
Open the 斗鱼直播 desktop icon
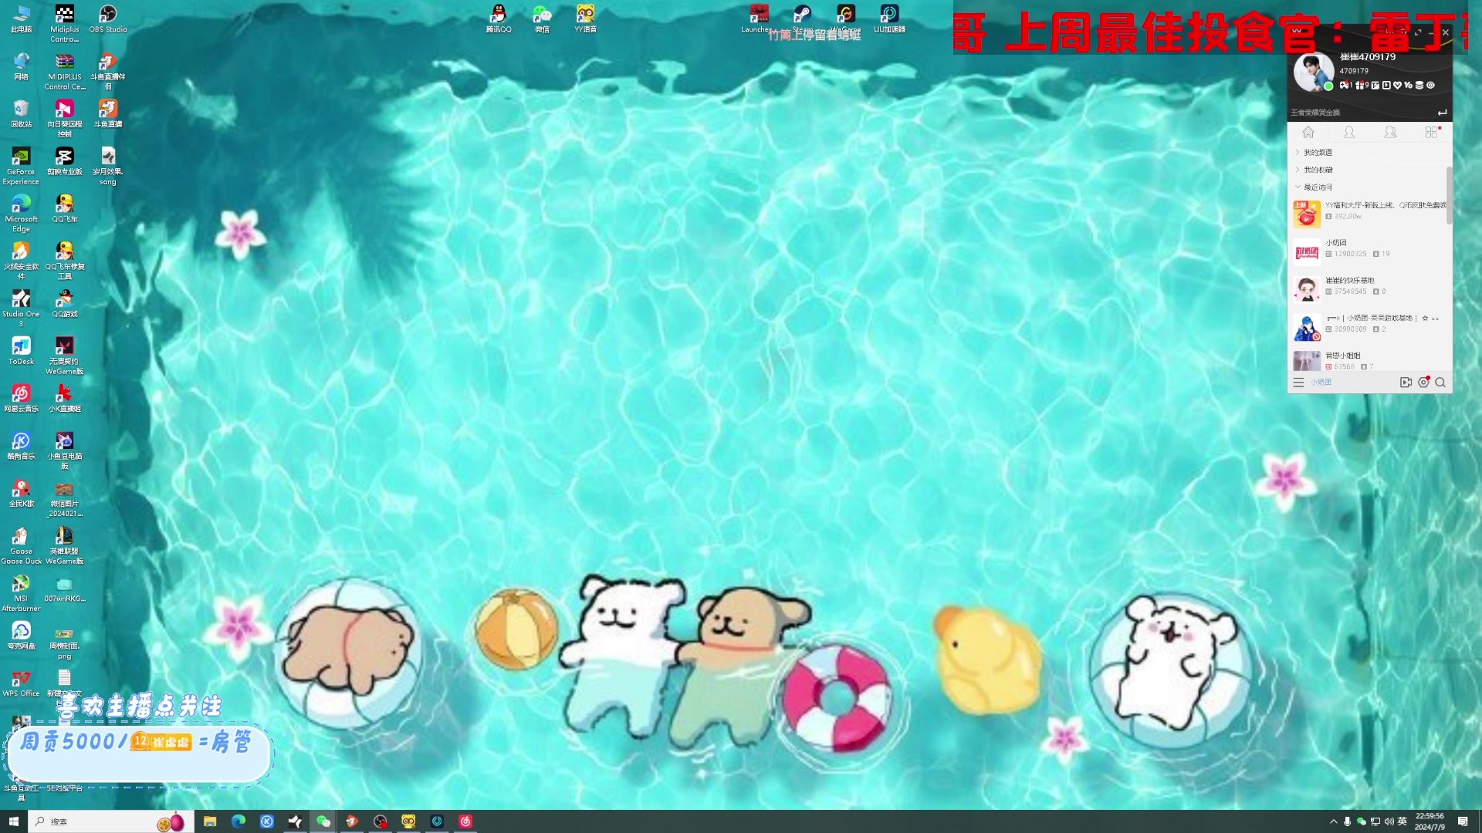[107, 113]
